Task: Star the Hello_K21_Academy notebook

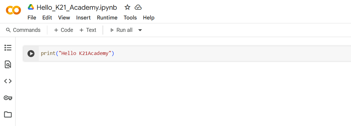Action: coord(127,7)
